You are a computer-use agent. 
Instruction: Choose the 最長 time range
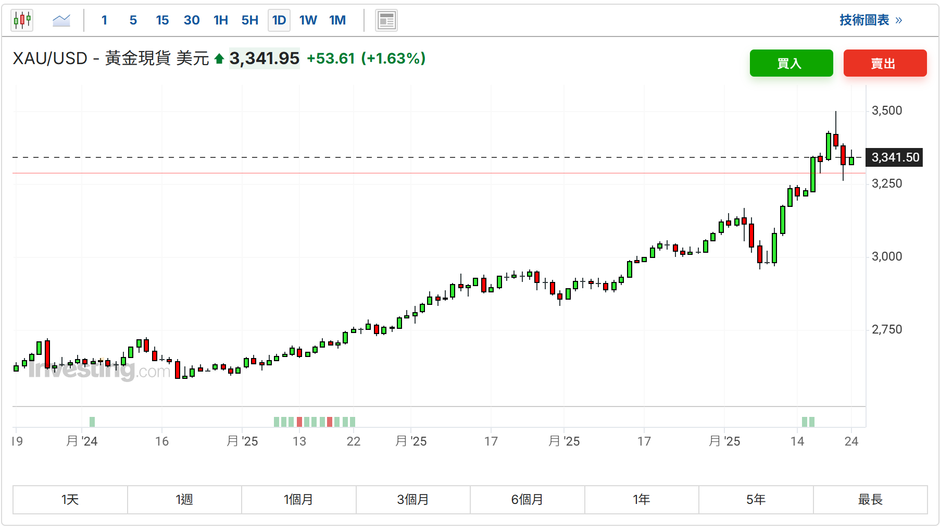click(x=870, y=500)
